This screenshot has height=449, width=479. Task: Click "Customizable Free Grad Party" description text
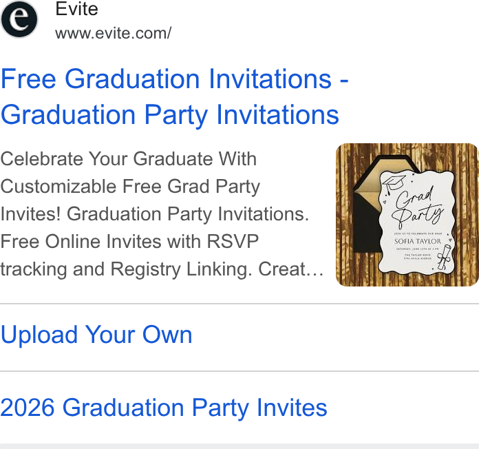coord(130,187)
